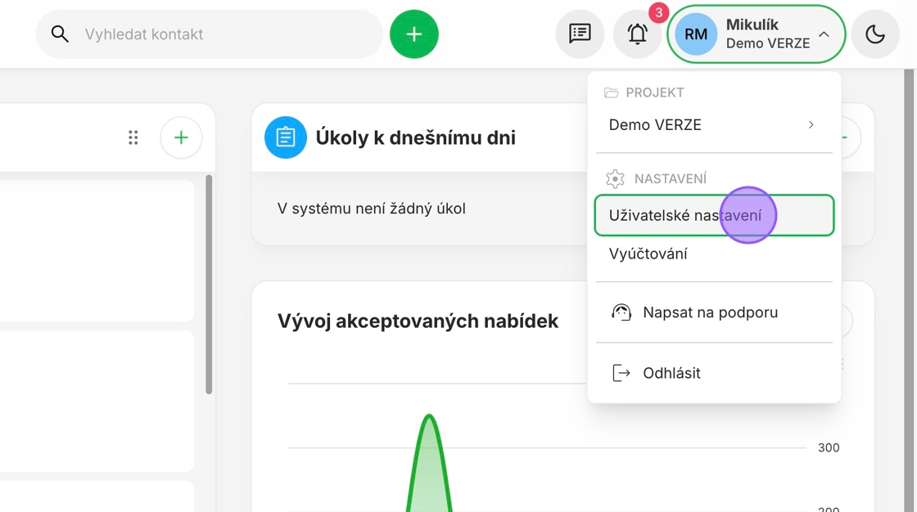Click the RM user avatar
The image size is (917, 512).
(696, 34)
